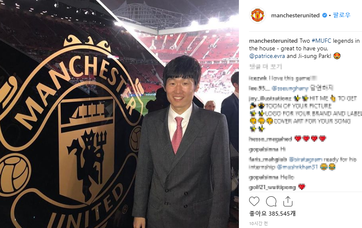View the 좋아요 385,545개 likes list
362x228 pixels.
coord(272,214)
